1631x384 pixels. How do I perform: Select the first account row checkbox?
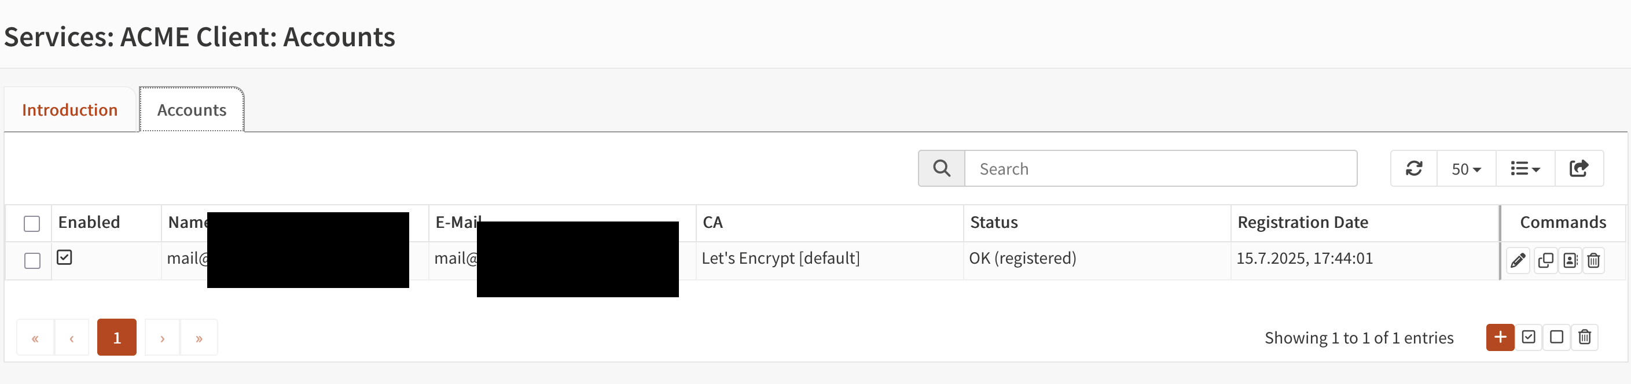point(32,261)
